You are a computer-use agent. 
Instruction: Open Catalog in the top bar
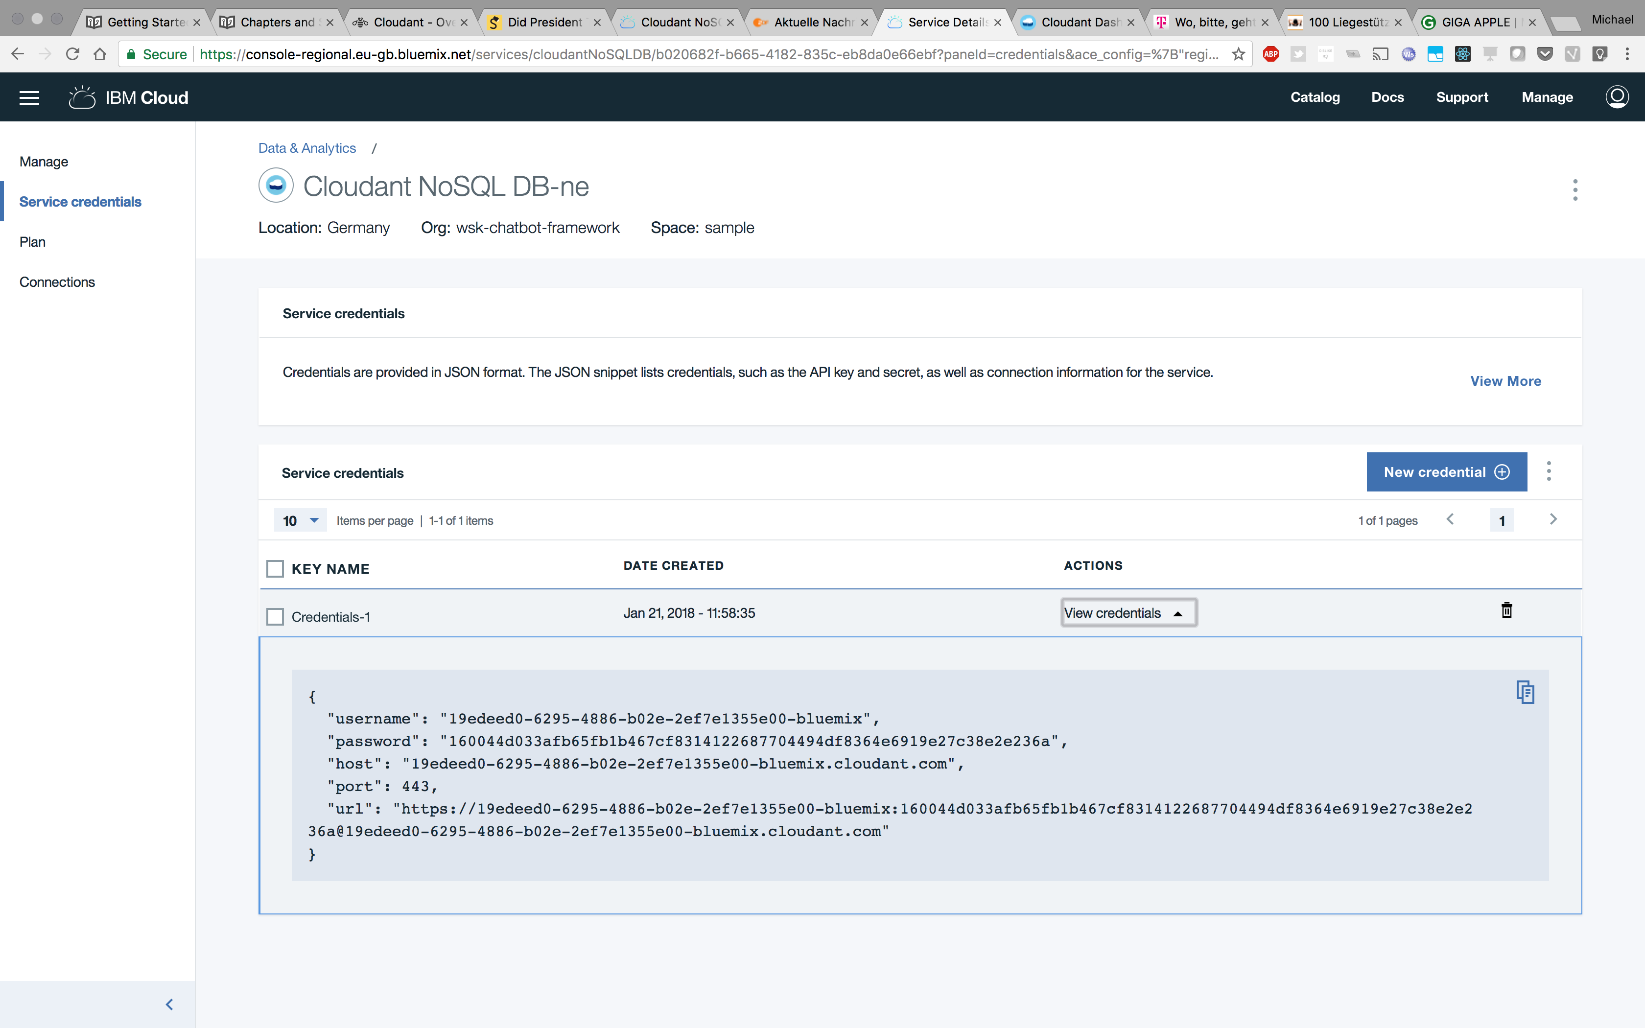pyautogui.click(x=1315, y=97)
